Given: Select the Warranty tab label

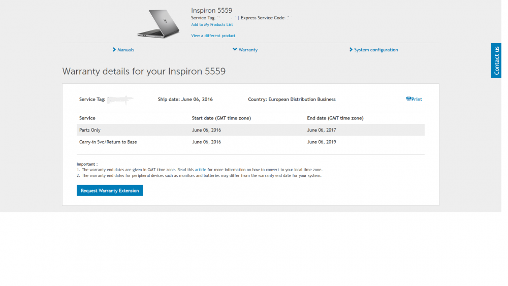Looking at the screenshot, I should point(248,50).
